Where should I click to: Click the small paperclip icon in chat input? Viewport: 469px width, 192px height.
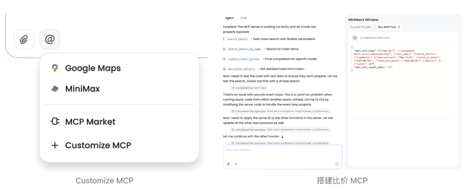(x=228, y=164)
